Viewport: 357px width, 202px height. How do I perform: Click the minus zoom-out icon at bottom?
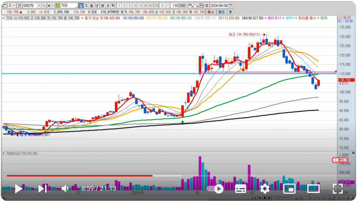click(344, 198)
